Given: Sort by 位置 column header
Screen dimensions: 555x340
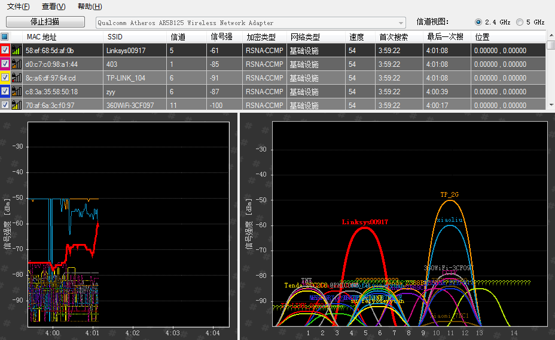Looking at the screenshot, I should pyautogui.click(x=508, y=37).
